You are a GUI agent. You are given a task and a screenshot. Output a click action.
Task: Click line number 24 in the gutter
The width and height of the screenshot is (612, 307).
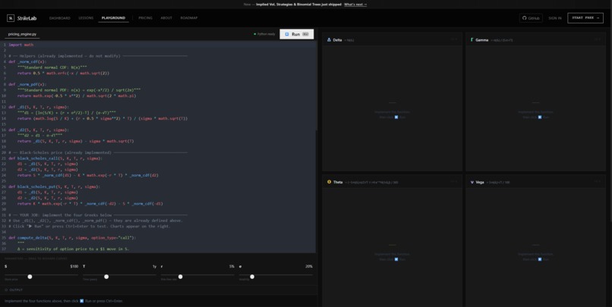(4, 175)
